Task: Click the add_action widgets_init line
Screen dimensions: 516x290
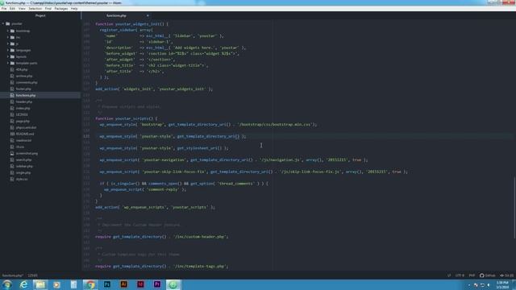Action: point(154,89)
